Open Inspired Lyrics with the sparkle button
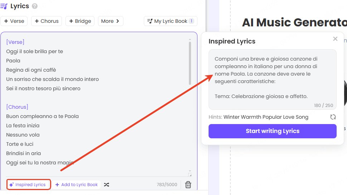347x195 pixels. pyautogui.click(x=28, y=185)
